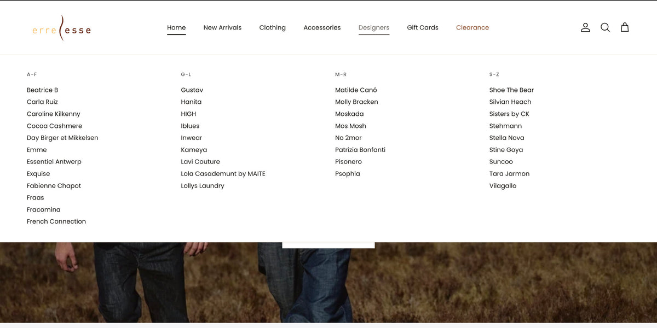Select the Hanita link

click(191, 102)
